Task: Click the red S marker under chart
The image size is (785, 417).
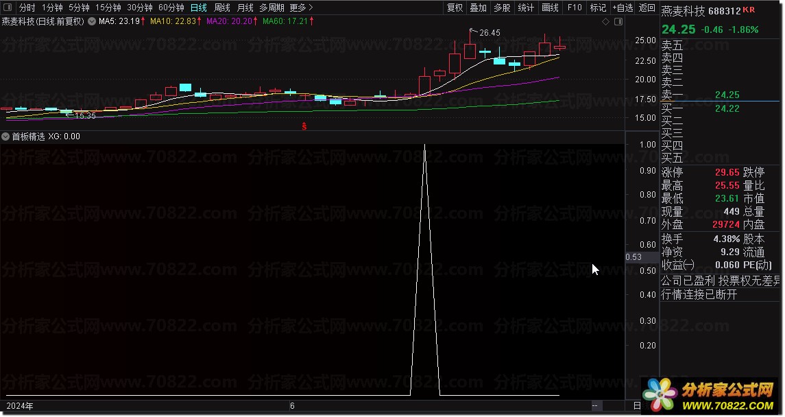Action: point(304,126)
